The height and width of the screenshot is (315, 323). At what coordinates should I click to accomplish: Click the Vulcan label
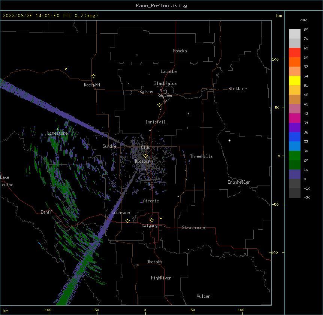203,296
